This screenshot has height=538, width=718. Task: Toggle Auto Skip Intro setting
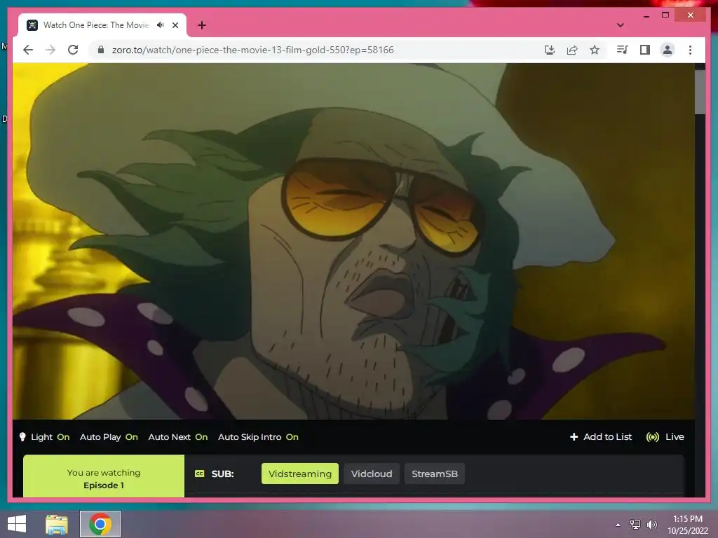tap(258, 437)
